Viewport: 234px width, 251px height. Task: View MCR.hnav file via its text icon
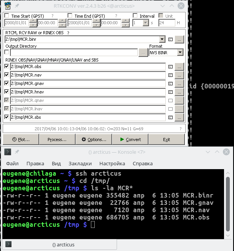[x=171, y=92]
